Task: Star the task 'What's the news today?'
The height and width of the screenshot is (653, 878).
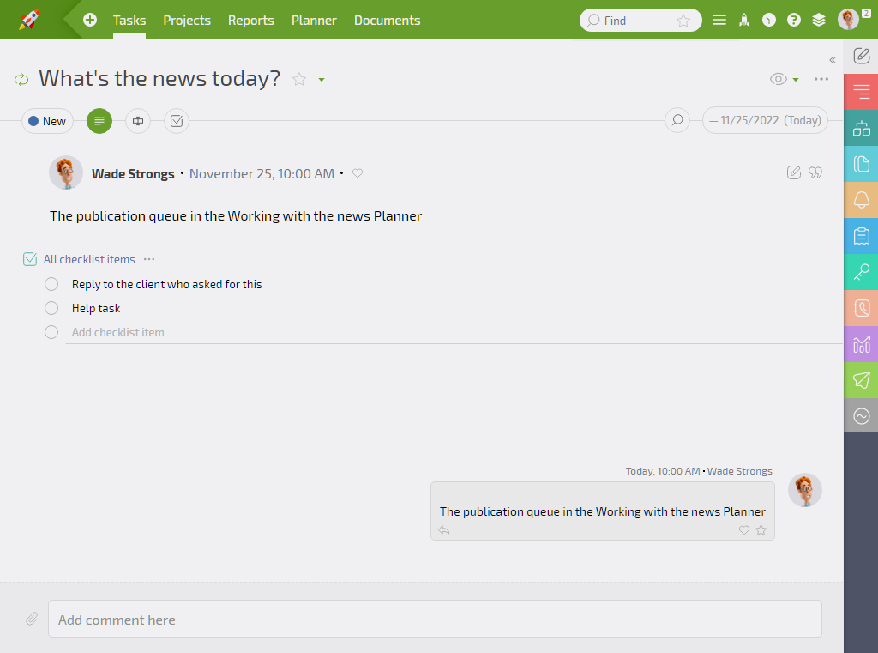Action: point(299,79)
